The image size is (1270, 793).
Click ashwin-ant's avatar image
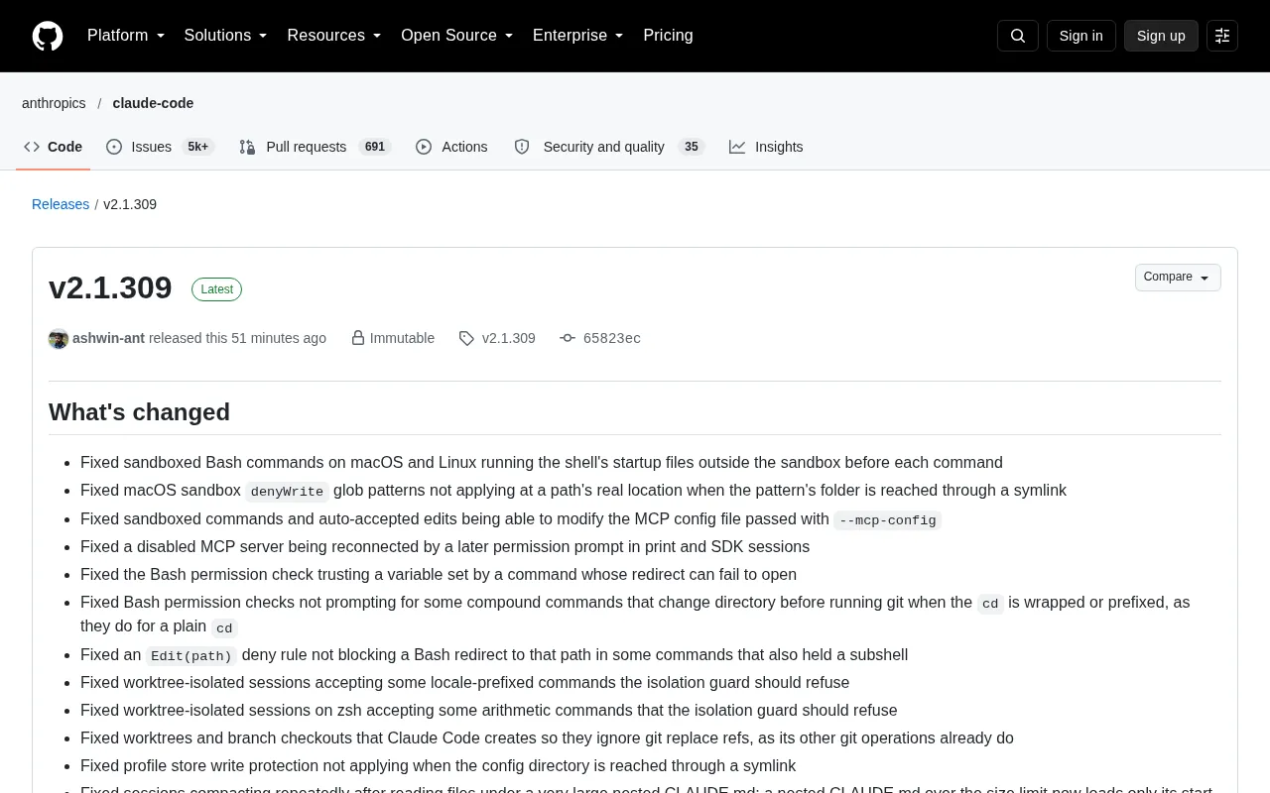coord(59,339)
